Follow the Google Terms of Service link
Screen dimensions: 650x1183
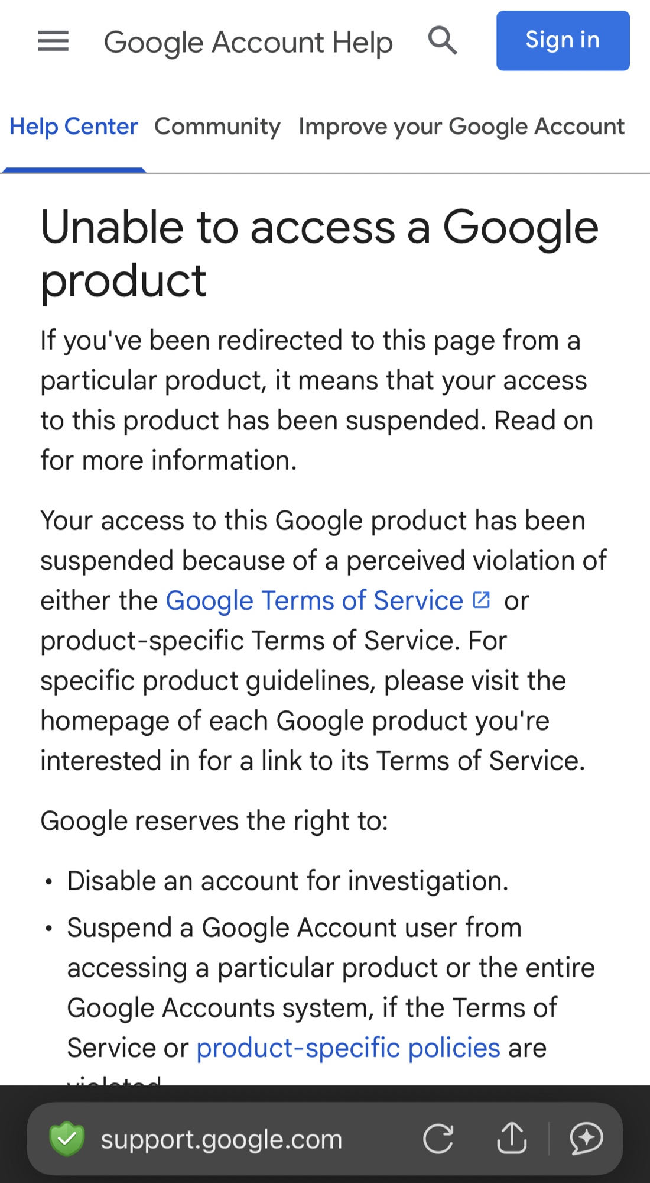pyautogui.click(x=314, y=601)
